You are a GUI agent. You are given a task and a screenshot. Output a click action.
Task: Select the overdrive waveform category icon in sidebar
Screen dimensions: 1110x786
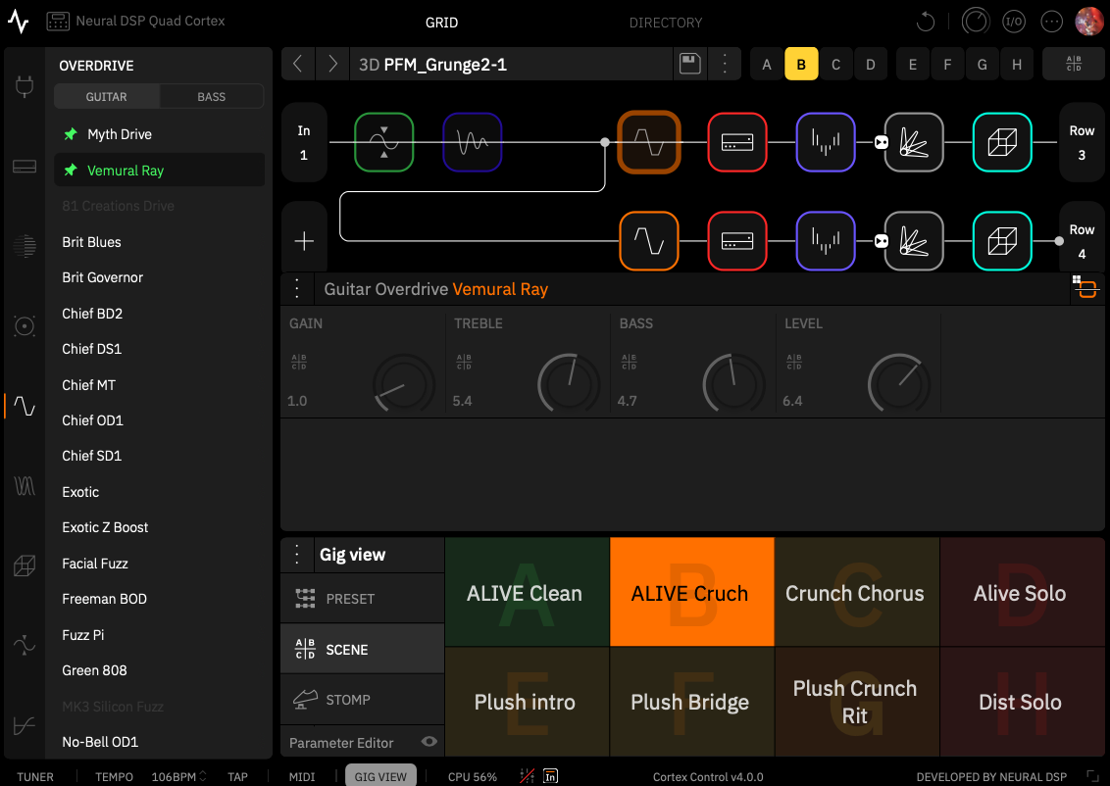pyautogui.click(x=25, y=406)
